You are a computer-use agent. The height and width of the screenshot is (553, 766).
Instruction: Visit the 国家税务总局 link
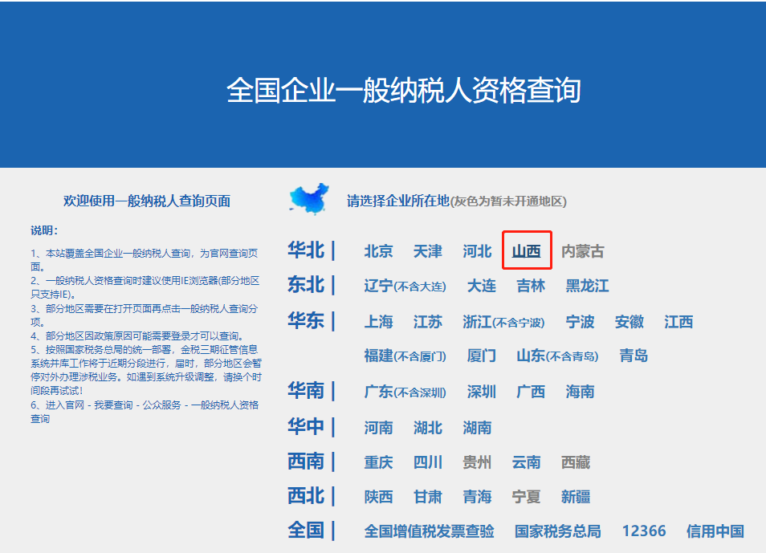558,531
